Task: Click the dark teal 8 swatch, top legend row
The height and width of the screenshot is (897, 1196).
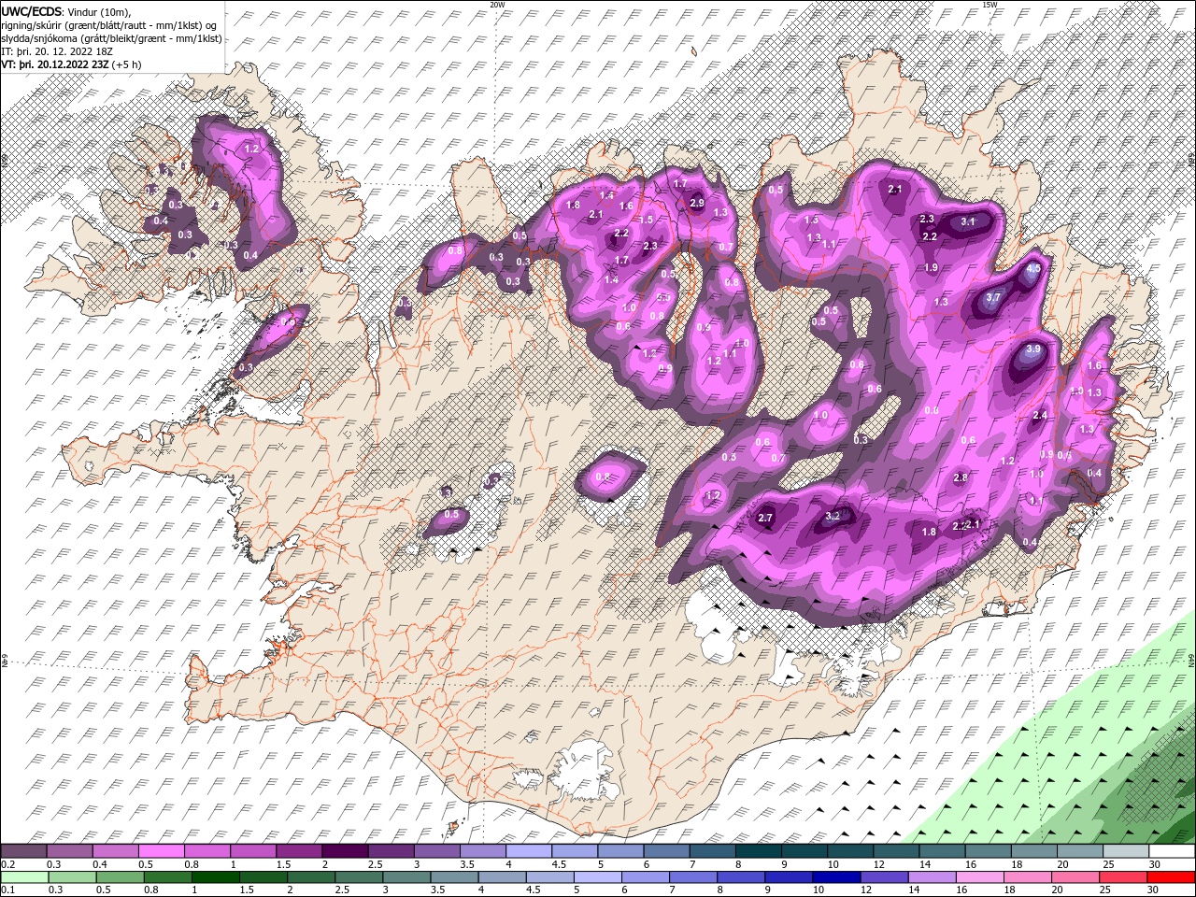Action: [759, 851]
